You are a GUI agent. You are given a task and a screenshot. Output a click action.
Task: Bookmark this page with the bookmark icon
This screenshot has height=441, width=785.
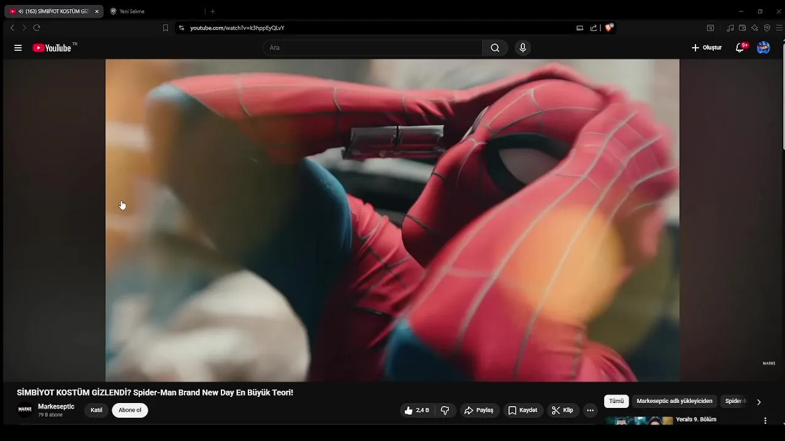click(166, 28)
